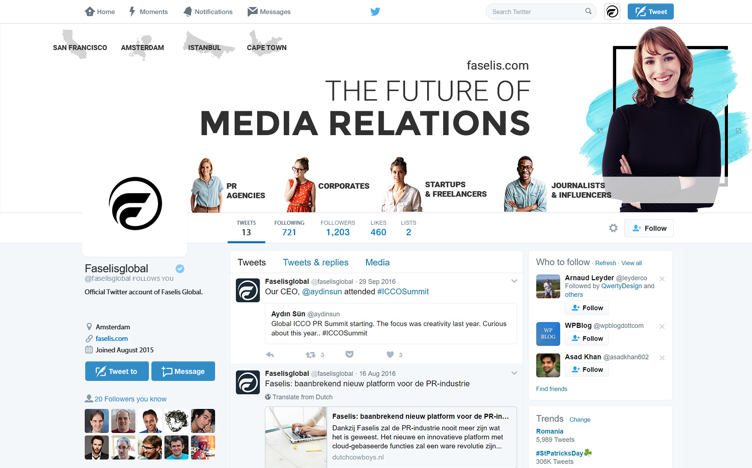Focus the Search Twitter field
Viewport: 752px width, 468px height.
540,12
